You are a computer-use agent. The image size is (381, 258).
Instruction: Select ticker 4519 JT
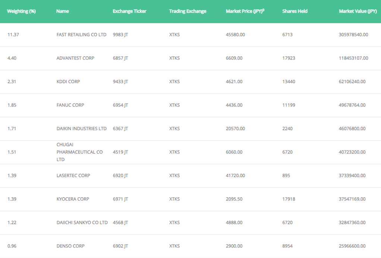click(x=120, y=152)
